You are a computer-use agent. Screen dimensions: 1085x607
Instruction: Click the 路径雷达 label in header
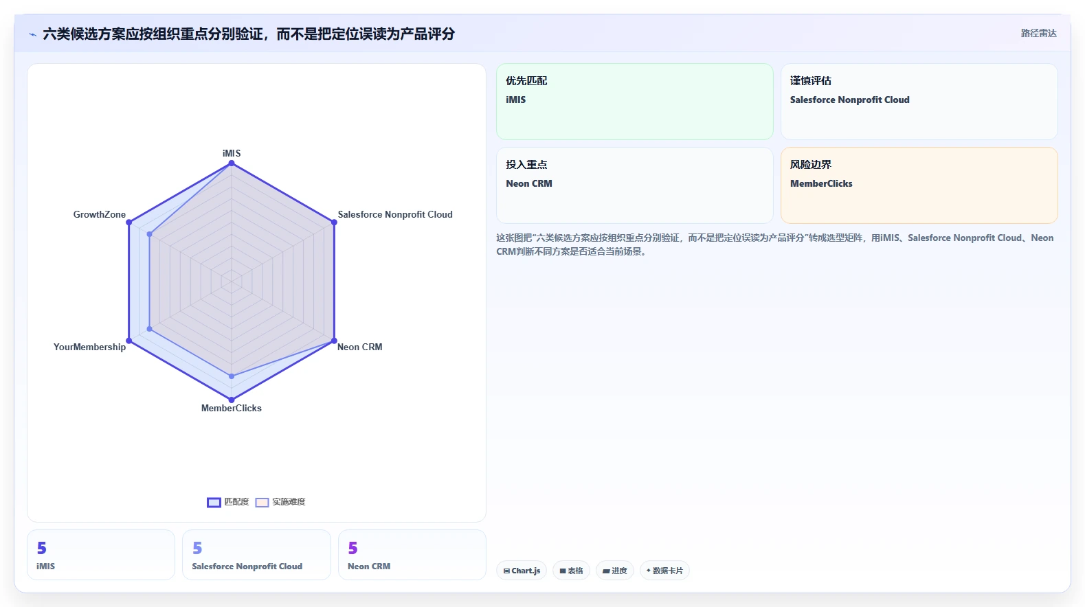pos(1038,34)
